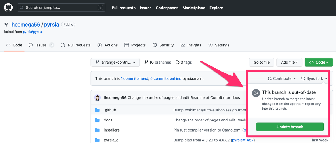Open the ihcomega56 owner profile link

point(25,25)
